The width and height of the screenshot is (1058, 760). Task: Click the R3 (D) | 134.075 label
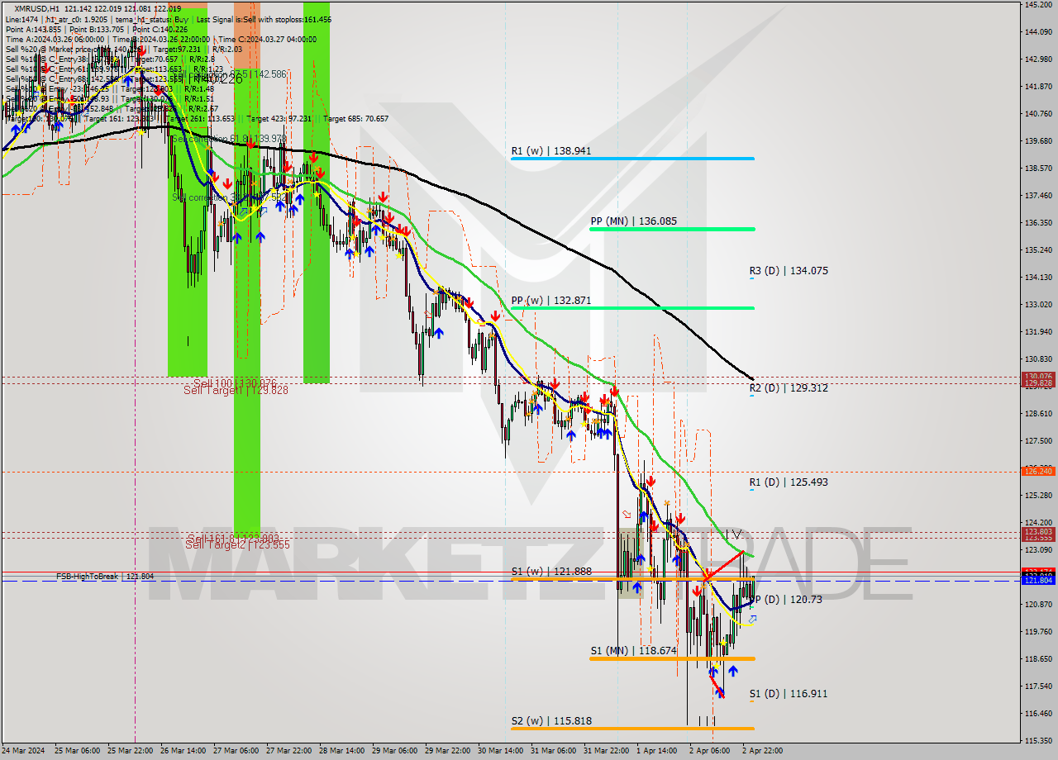789,271
